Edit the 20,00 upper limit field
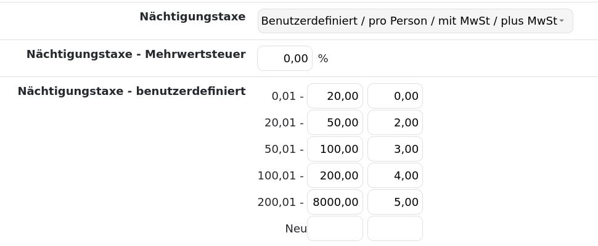Image resolution: width=598 pixels, height=246 pixels. click(x=335, y=96)
